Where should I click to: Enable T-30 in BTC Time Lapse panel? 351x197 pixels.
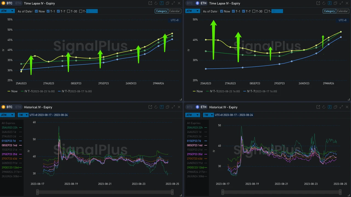[69, 11]
